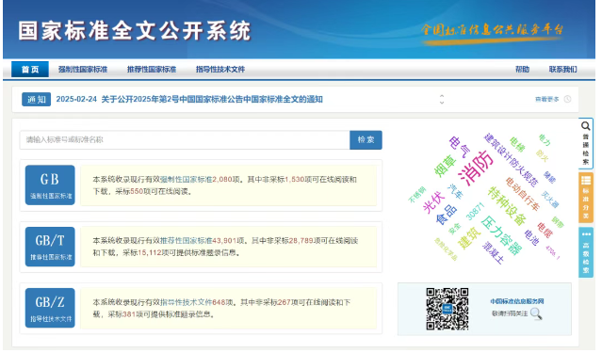
Task: Click 指导性技术文件 link in GB/Z description
Action: (x=186, y=302)
